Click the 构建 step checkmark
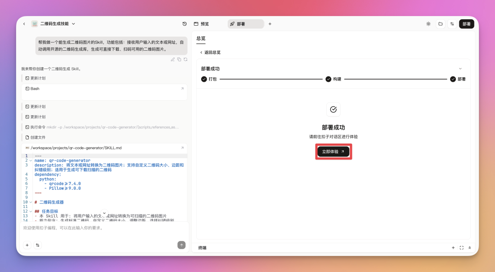 [x=328, y=79]
